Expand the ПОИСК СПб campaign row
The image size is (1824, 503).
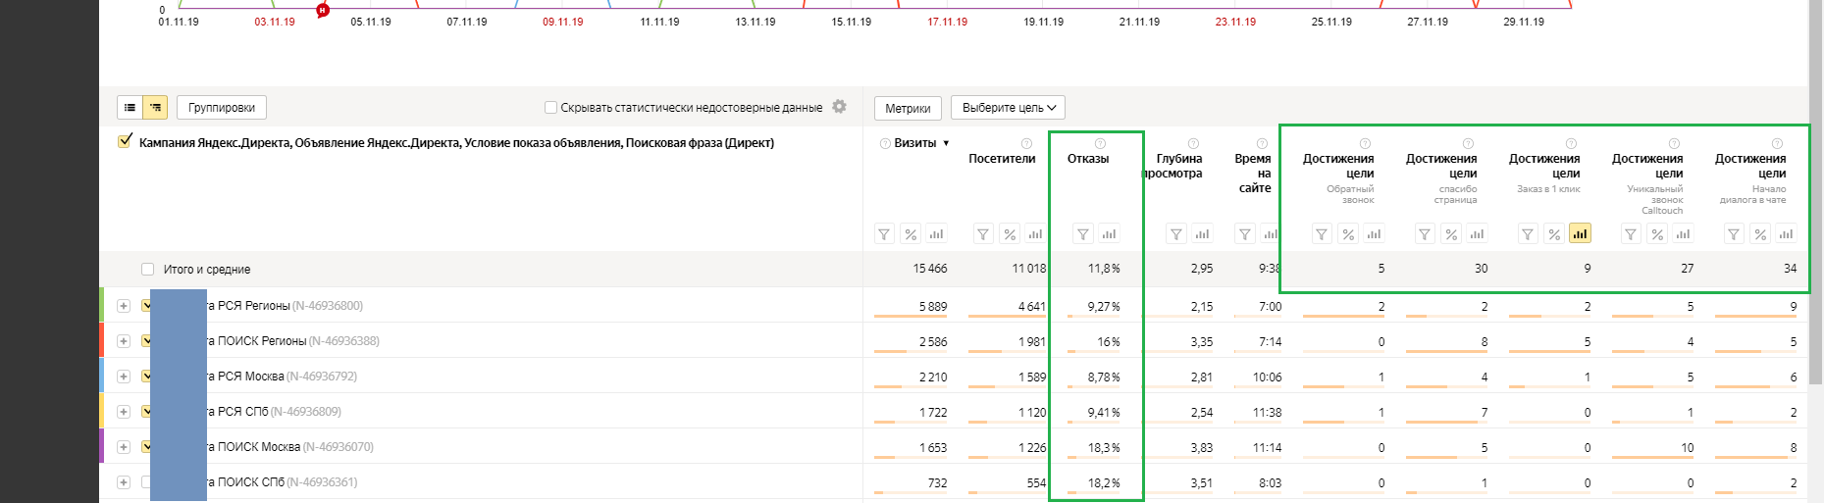[x=124, y=481]
